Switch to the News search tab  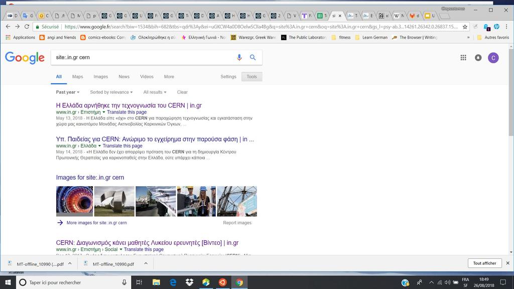click(x=124, y=77)
